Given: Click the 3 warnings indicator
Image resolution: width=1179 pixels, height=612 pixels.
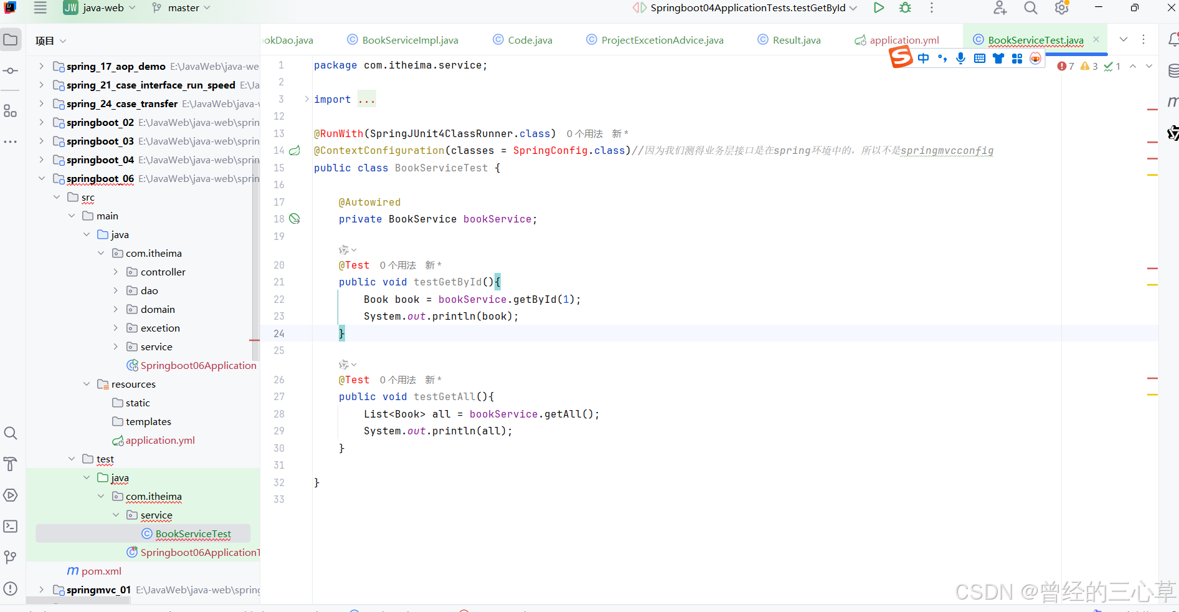Looking at the screenshot, I should (x=1089, y=66).
